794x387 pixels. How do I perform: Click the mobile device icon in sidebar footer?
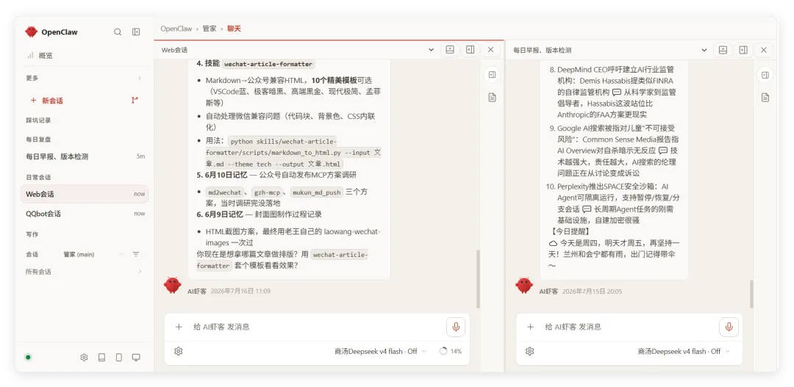[119, 357]
